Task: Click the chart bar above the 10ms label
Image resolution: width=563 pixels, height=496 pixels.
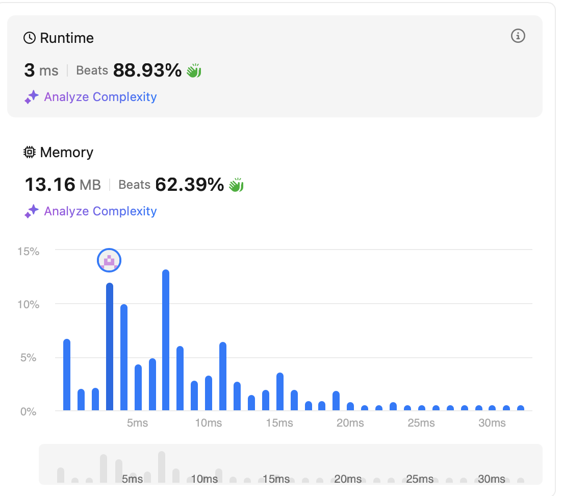Action: coord(209,393)
